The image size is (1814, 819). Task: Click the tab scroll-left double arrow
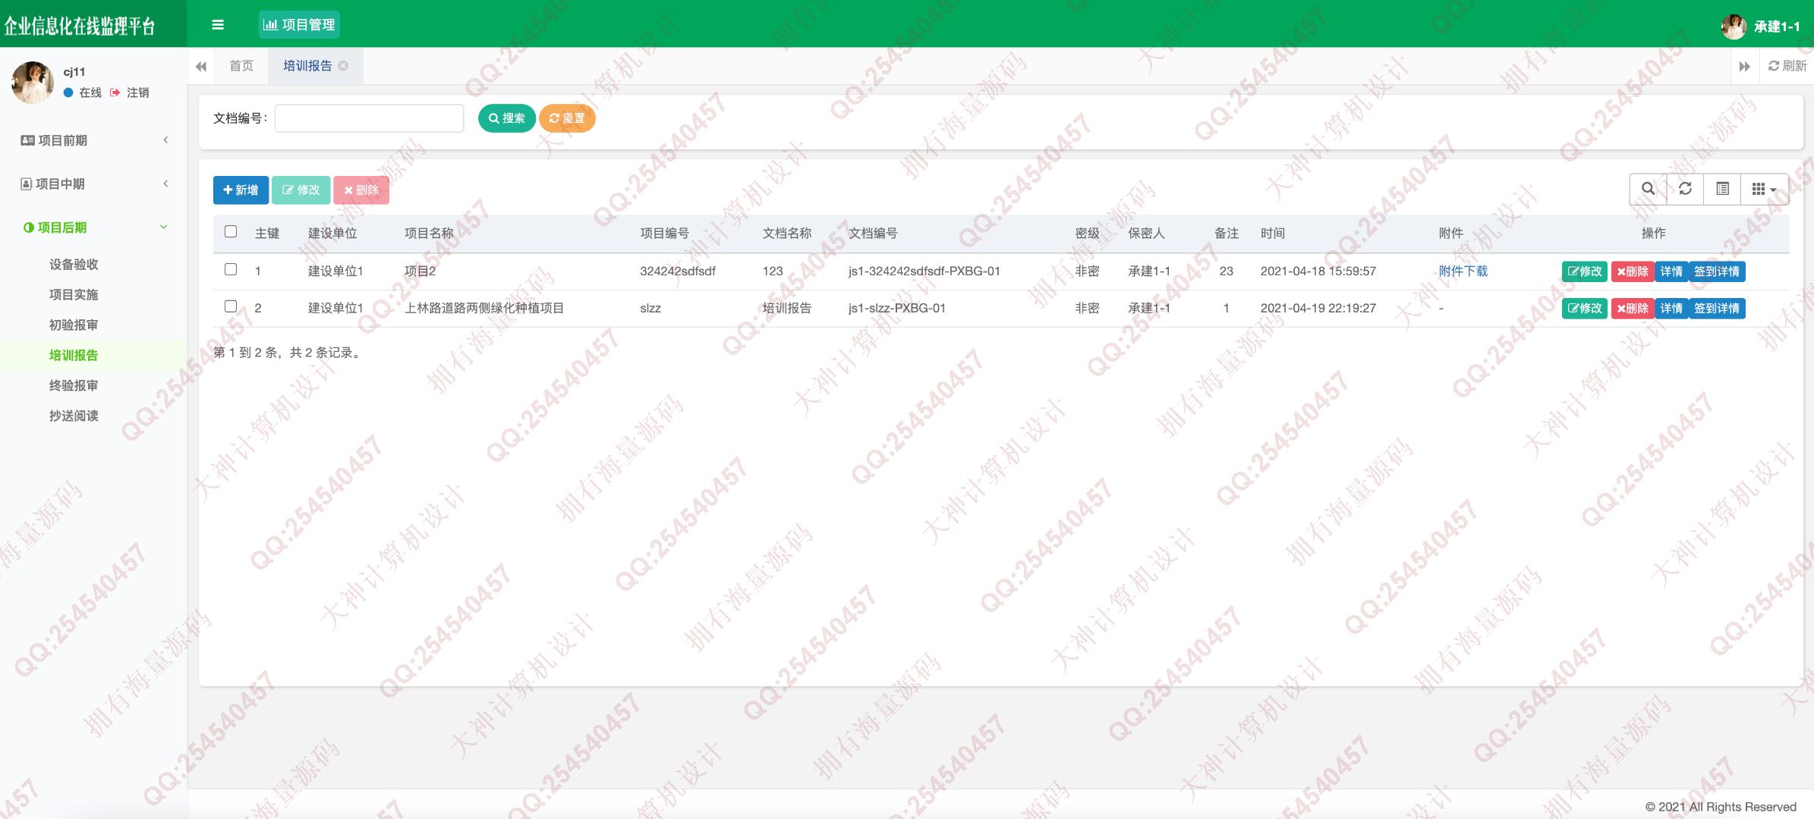click(x=201, y=66)
